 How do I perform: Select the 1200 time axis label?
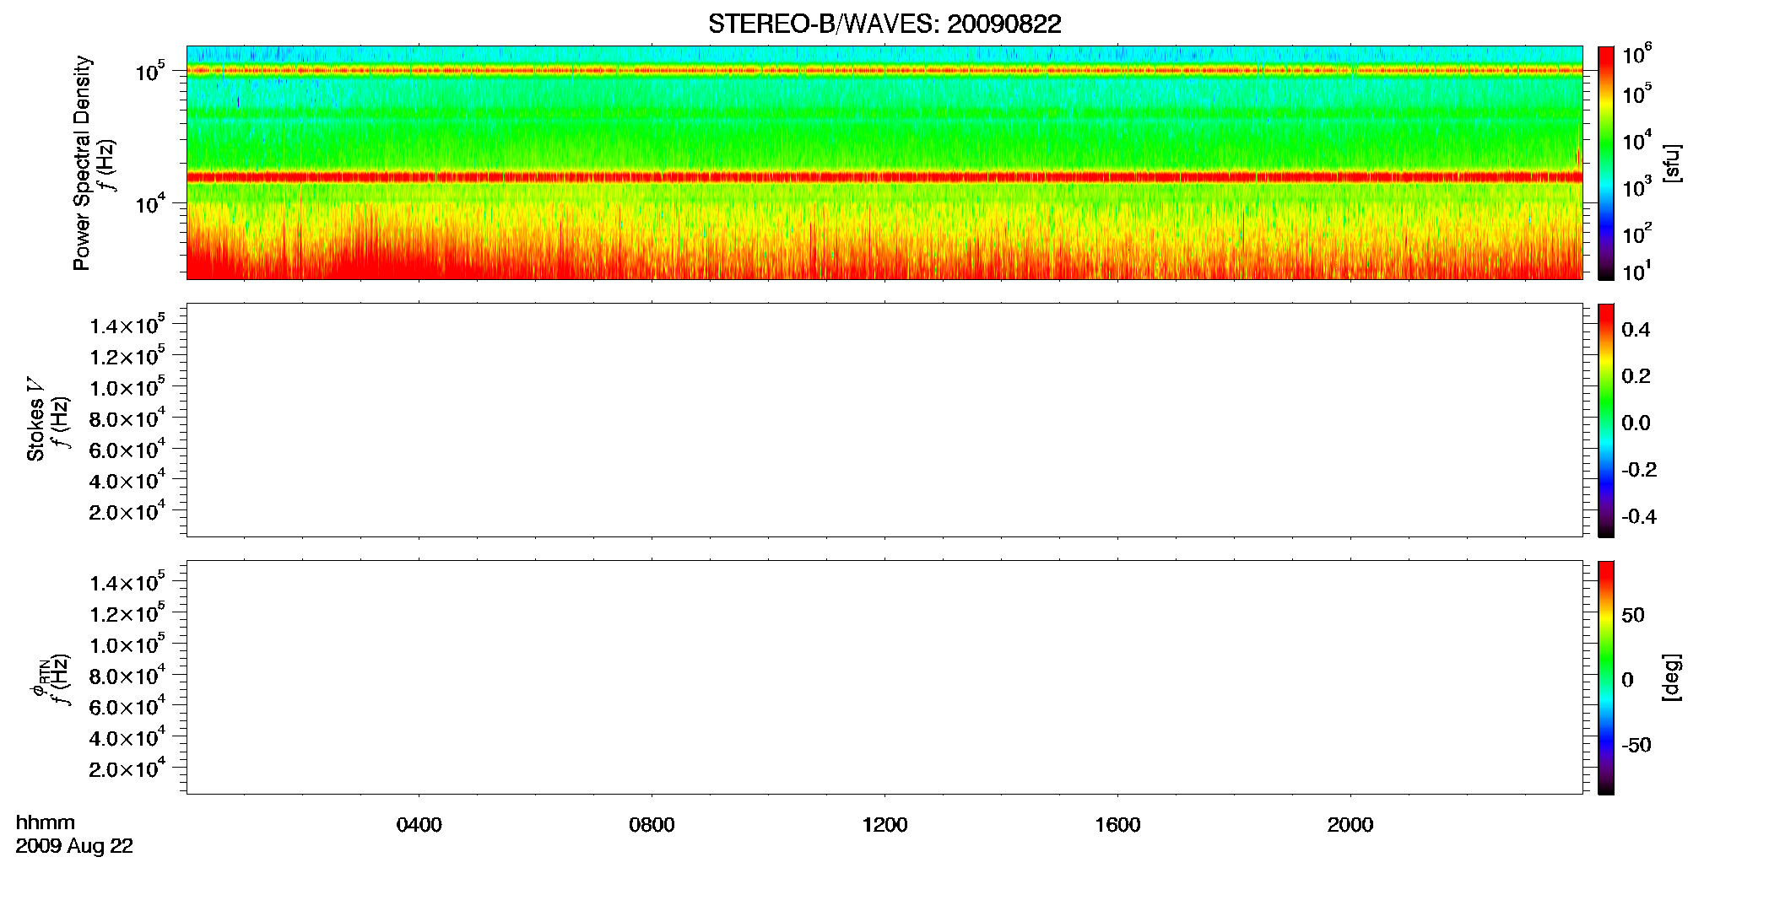point(884,825)
